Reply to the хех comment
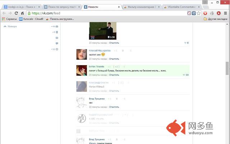The height and width of the screenshot is (144, 230). (114, 107)
